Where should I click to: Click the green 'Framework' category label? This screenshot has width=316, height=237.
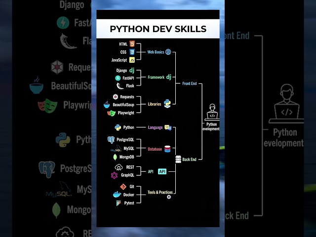[156, 77]
